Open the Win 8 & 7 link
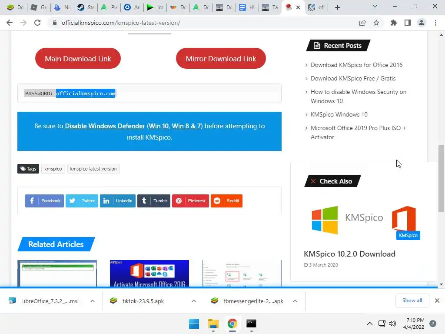This screenshot has width=445, height=334. coord(186,126)
